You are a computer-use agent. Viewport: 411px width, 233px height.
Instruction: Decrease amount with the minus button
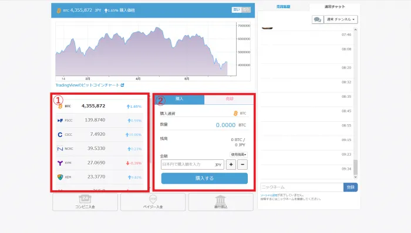(x=242, y=165)
